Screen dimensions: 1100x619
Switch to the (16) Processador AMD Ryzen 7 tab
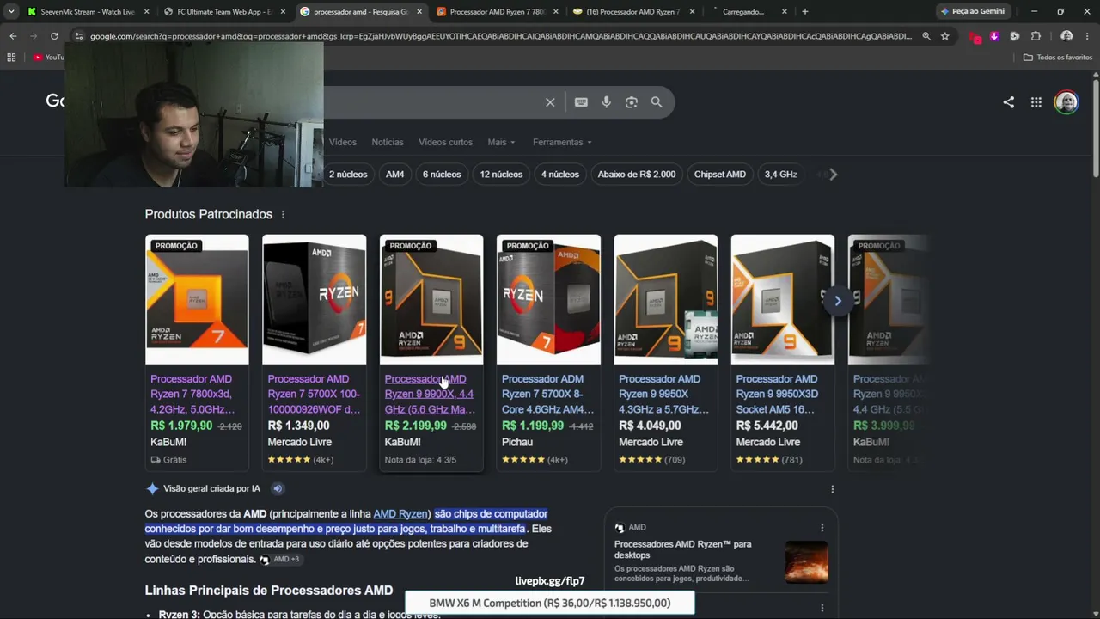pos(634,12)
